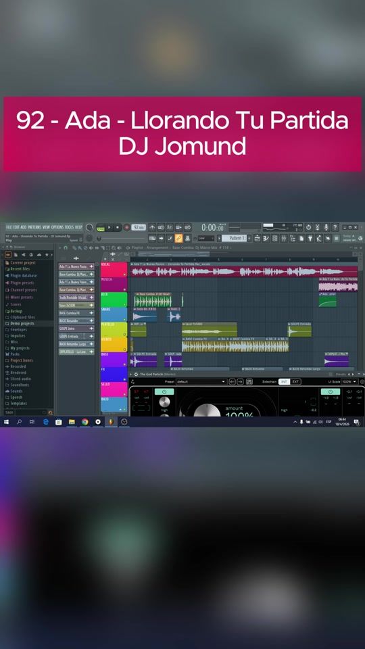The width and height of the screenshot is (365, 649).
Task: Click the God Particle plugin gear icon
Action: 136,374
